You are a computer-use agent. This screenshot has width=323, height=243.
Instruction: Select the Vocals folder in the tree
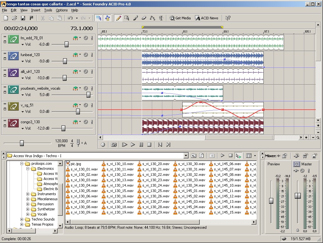[x=42, y=214]
